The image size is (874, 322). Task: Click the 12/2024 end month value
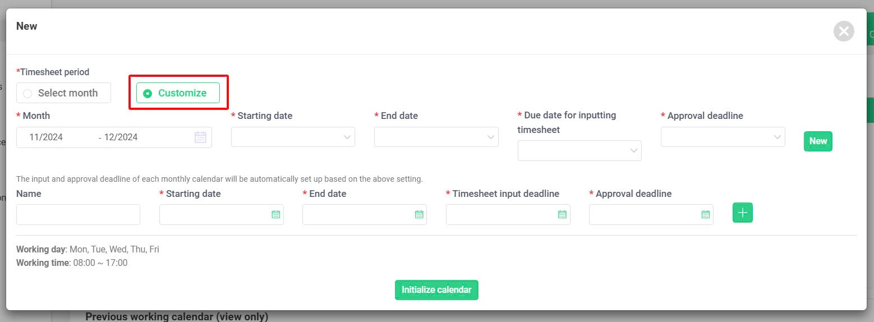pos(121,137)
